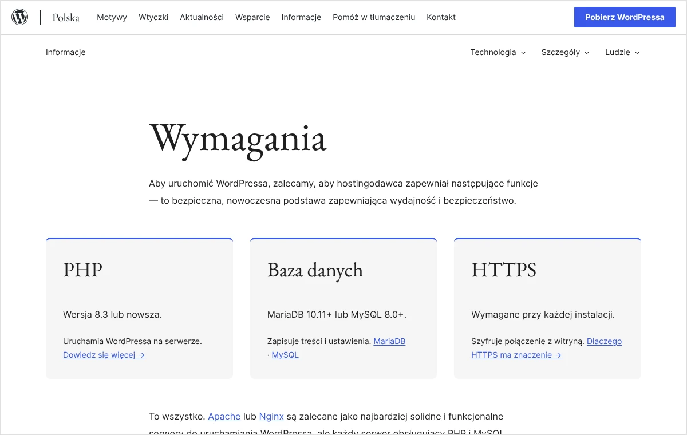Click Kontakt in the header navigation
Image resolution: width=687 pixels, height=435 pixels.
point(441,17)
